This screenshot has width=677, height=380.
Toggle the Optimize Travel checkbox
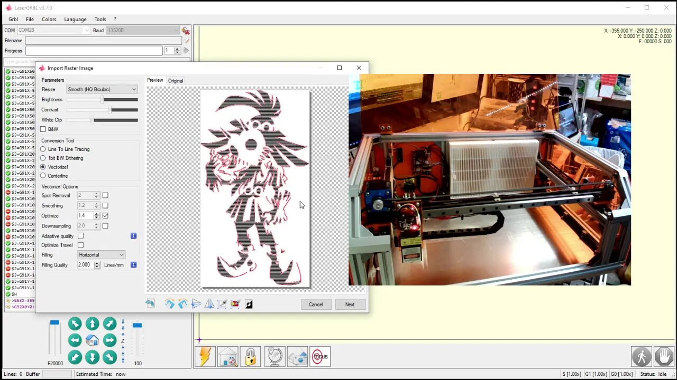click(x=80, y=245)
